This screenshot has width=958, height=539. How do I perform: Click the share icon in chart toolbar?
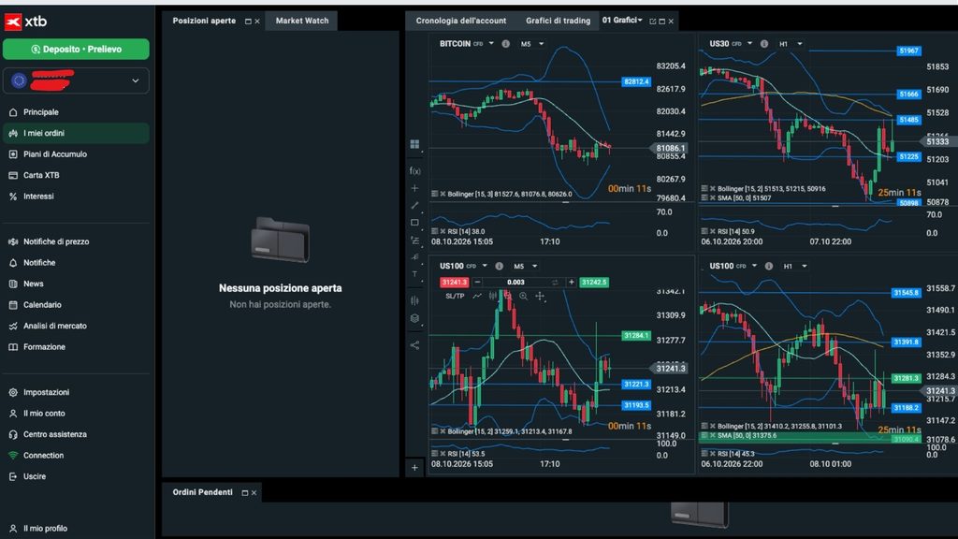click(414, 345)
